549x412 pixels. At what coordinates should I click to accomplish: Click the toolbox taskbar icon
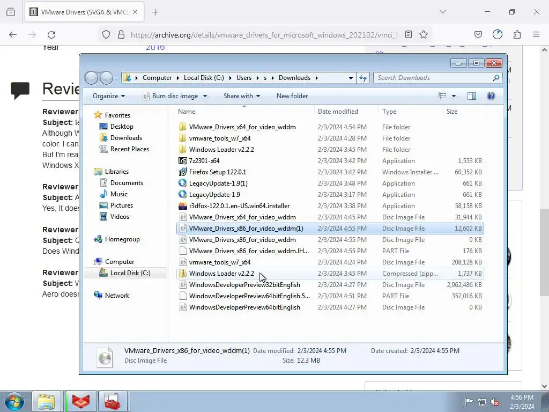coord(112,401)
